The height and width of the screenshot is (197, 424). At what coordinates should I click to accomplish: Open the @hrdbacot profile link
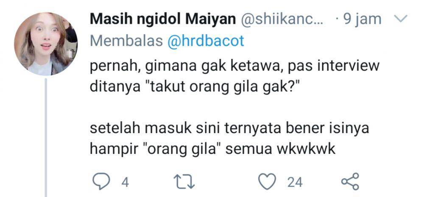tap(206, 41)
